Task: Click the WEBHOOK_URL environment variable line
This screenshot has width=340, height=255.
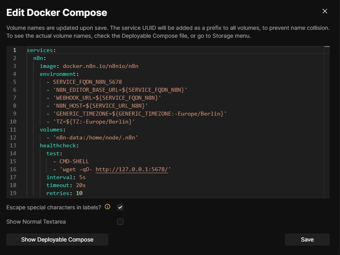Action: (106, 98)
